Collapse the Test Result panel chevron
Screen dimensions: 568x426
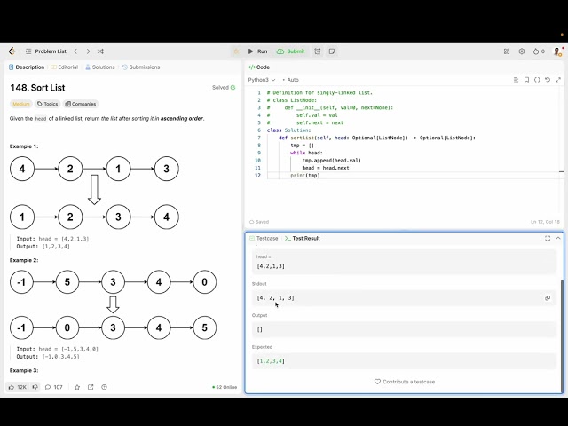(558, 238)
